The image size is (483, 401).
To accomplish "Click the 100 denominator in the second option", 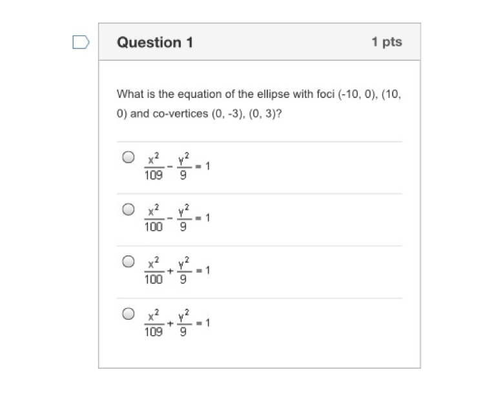I will click(x=154, y=227).
